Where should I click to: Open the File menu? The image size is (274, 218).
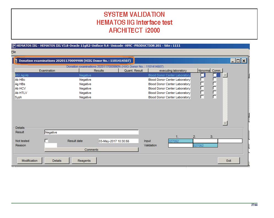(x=13, y=52)
